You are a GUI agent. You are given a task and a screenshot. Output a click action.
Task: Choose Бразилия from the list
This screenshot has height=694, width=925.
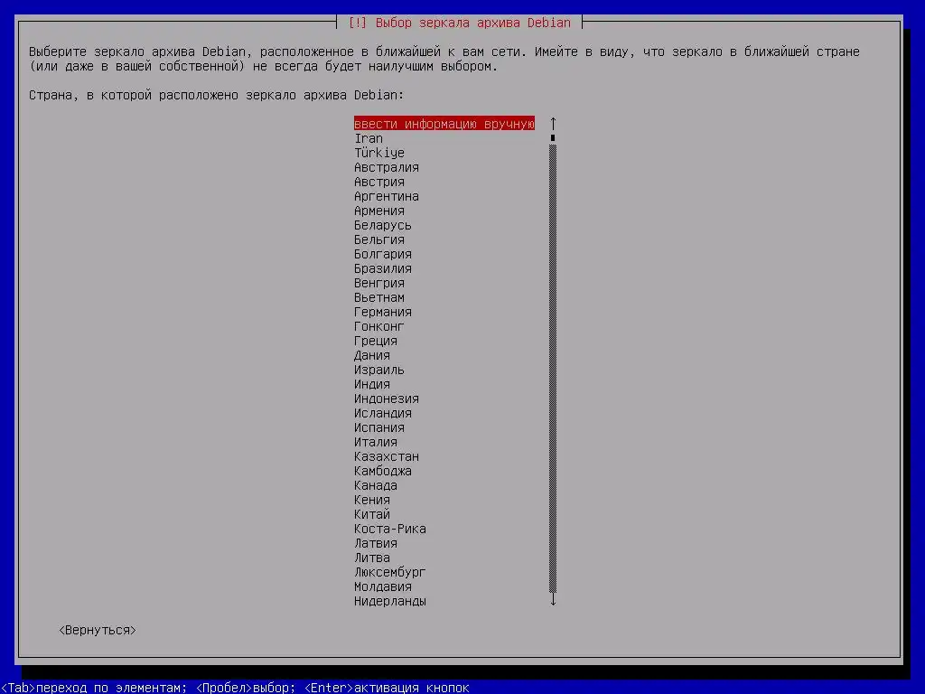click(x=383, y=268)
